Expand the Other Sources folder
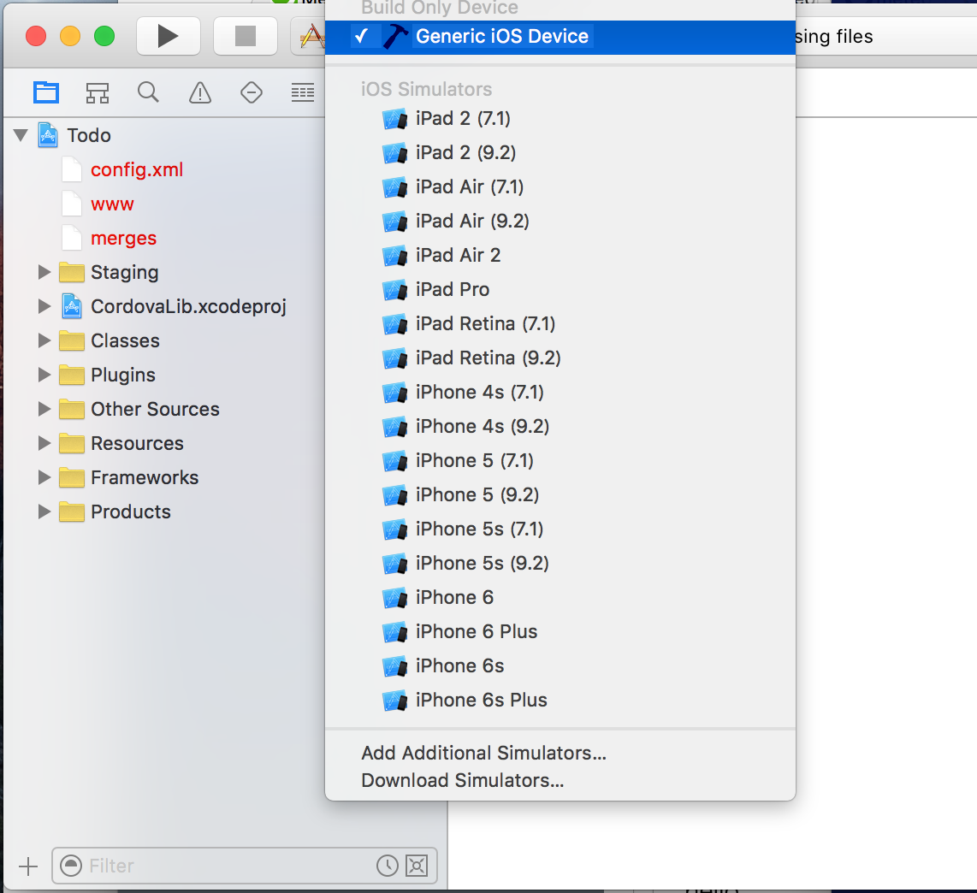Image resolution: width=977 pixels, height=893 pixels. (x=44, y=410)
